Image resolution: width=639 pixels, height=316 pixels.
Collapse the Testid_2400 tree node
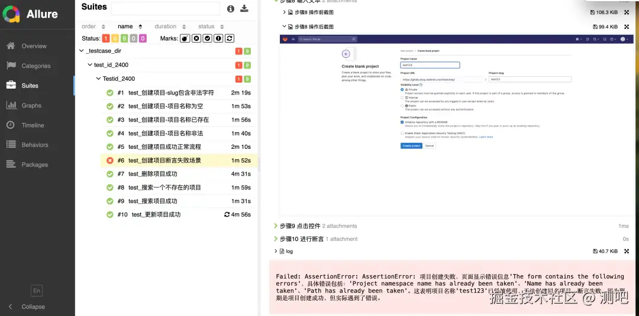tap(98, 79)
